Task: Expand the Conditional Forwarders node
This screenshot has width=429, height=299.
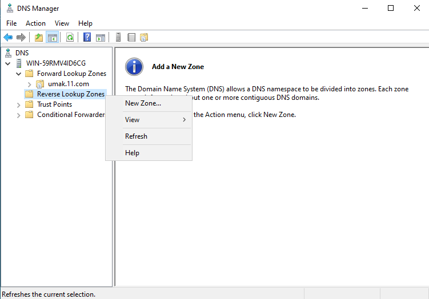Action: tap(19, 115)
